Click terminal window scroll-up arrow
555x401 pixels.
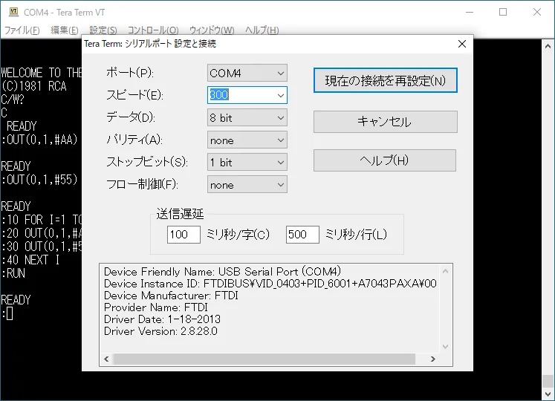548,46
